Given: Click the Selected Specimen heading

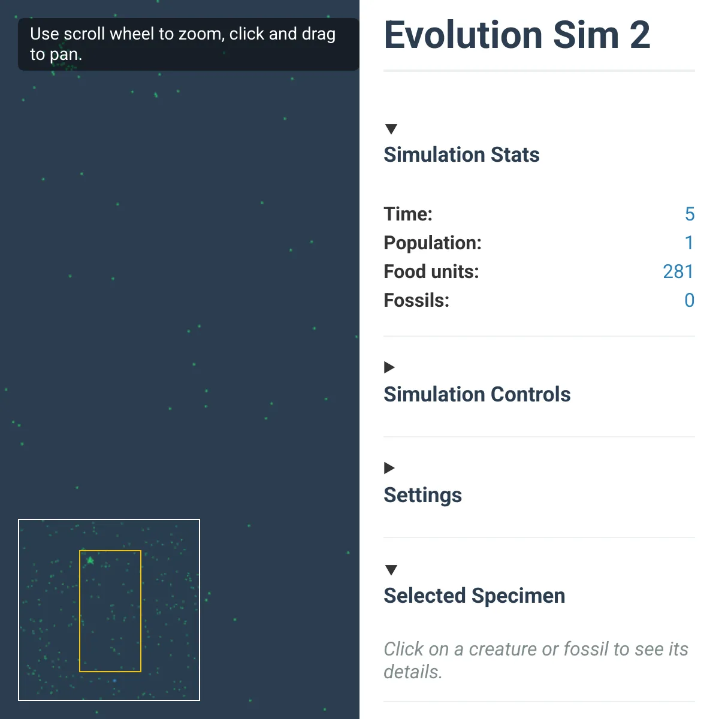Looking at the screenshot, I should pyautogui.click(x=474, y=596).
